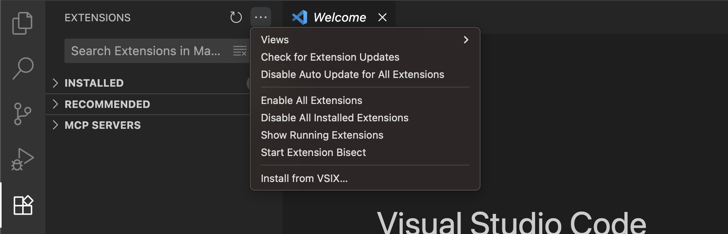Click the Extensions icon in the activity bar
The image size is (728, 234).
point(23,204)
